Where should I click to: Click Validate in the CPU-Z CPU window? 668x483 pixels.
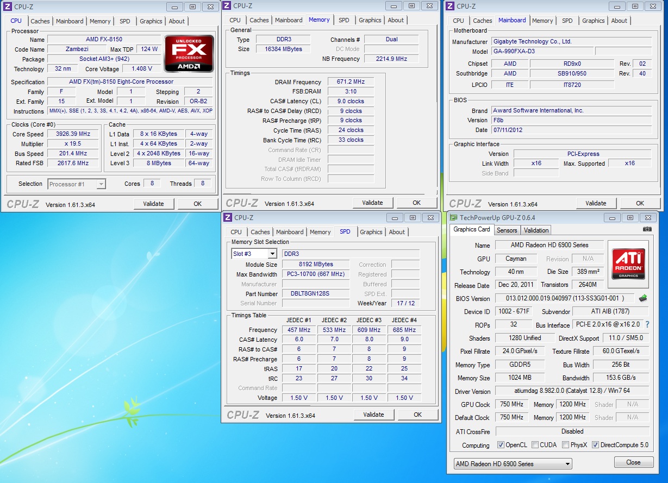pos(153,204)
